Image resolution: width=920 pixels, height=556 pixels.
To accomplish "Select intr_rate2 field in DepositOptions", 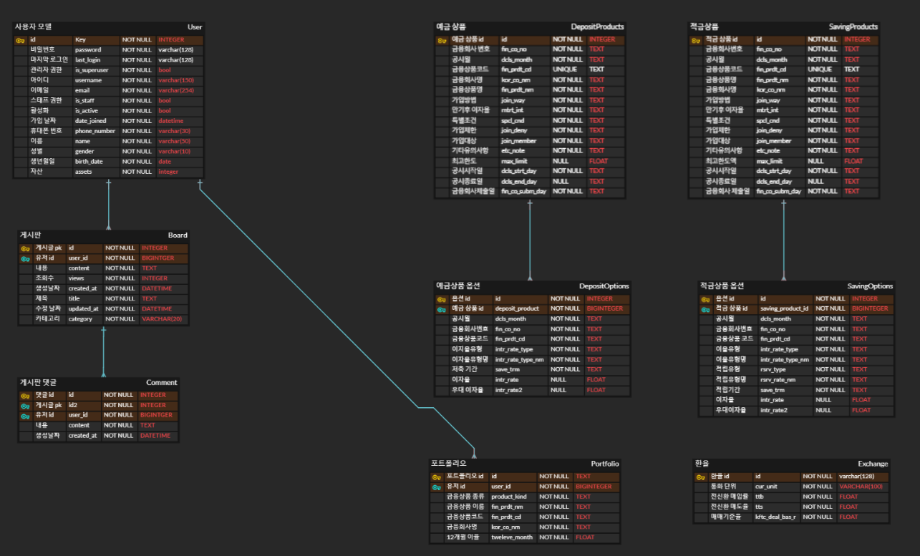I will coord(509,391).
